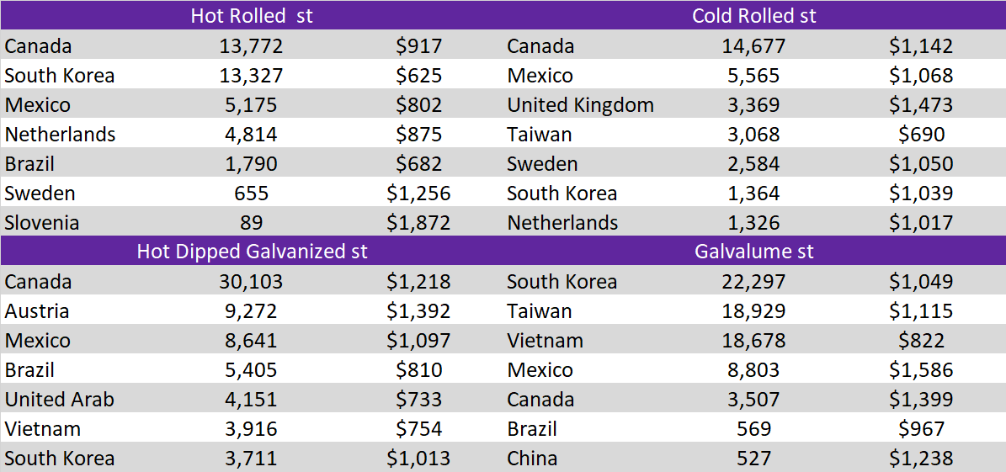Click the $625 South Korea price
The width and height of the screenshot is (1006, 472).
[x=418, y=76]
